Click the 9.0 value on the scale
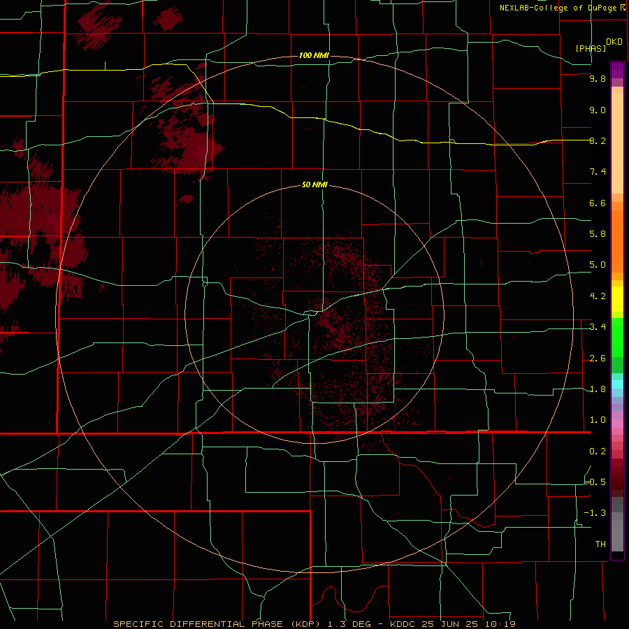Image resolution: width=629 pixels, height=629 pixels. click(598, 110)
